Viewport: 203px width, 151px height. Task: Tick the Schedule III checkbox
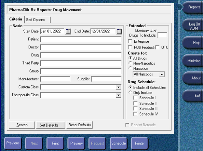135,108
